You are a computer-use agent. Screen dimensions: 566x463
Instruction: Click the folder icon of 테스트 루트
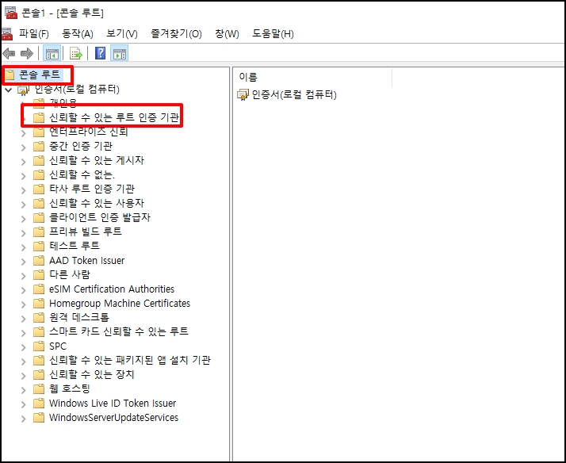(x=39, y=246)
